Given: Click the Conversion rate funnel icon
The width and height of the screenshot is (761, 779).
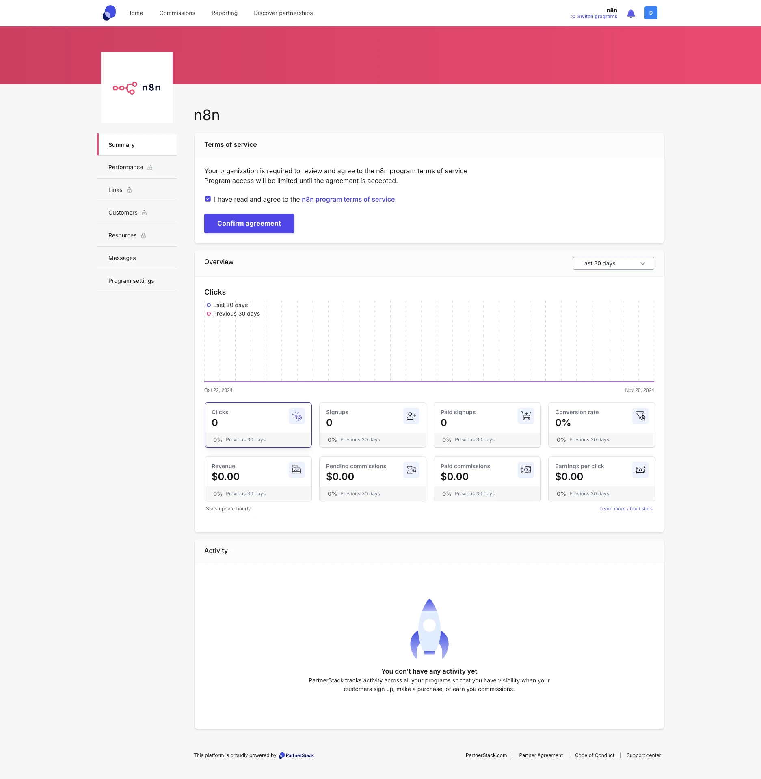Looking at the screenshot, I should click(x=640, y=416).
